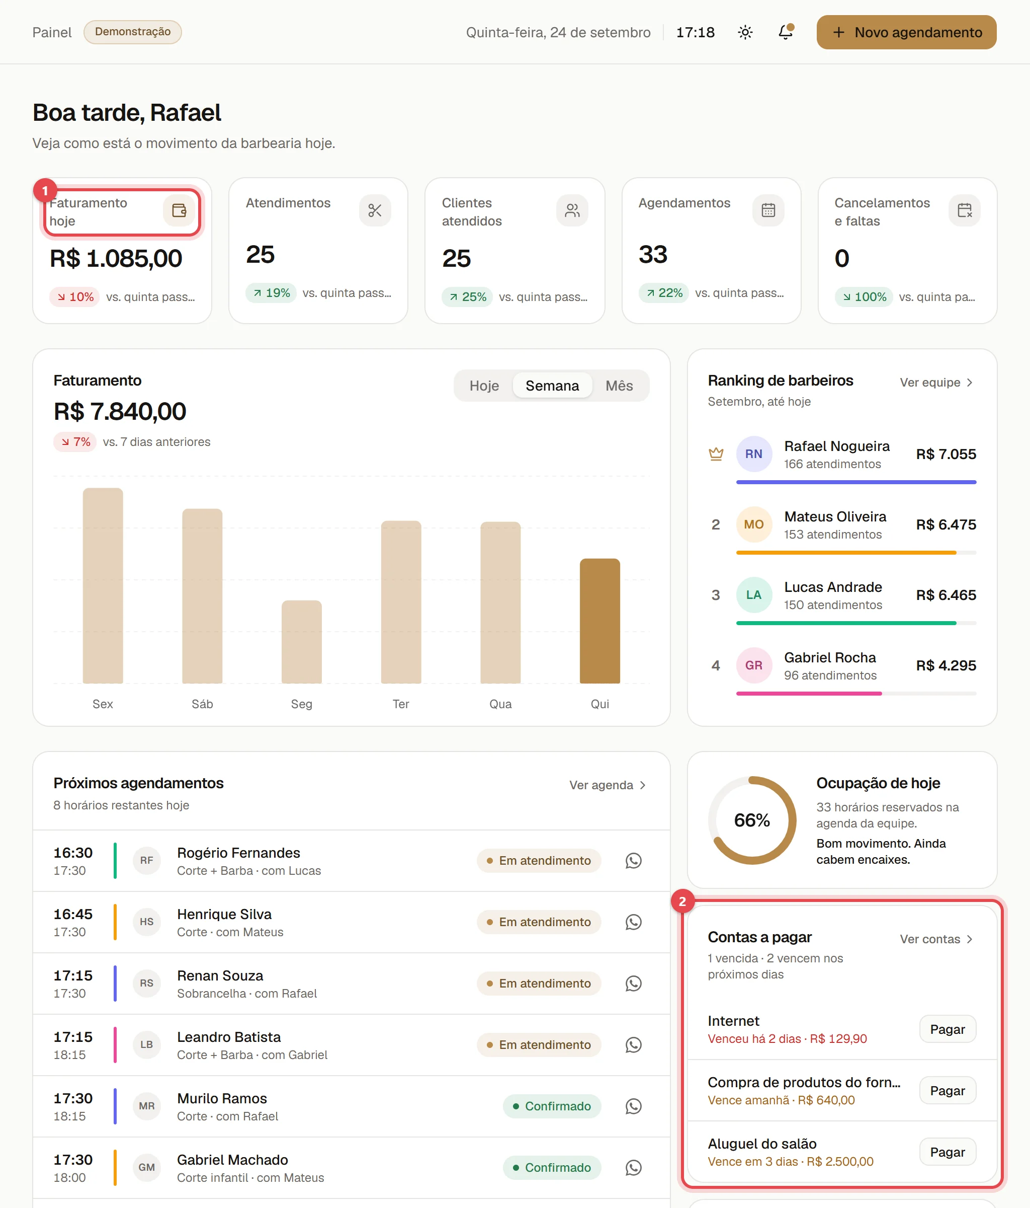The image size is (1030, 1208).
Task: Click the Confirmado status for Murilo Ramos
Action: [x=552, y=1106]
